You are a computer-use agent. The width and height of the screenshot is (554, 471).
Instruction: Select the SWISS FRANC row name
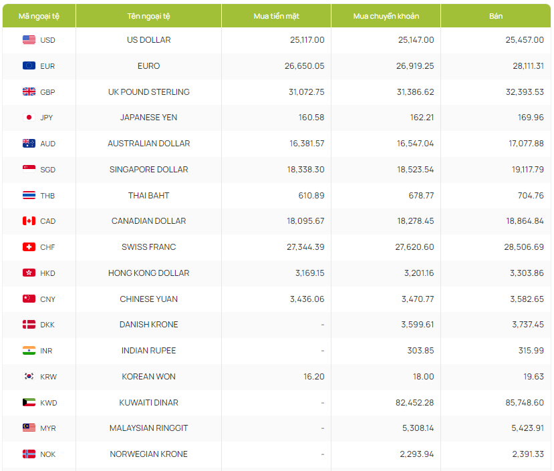[148, 247]
